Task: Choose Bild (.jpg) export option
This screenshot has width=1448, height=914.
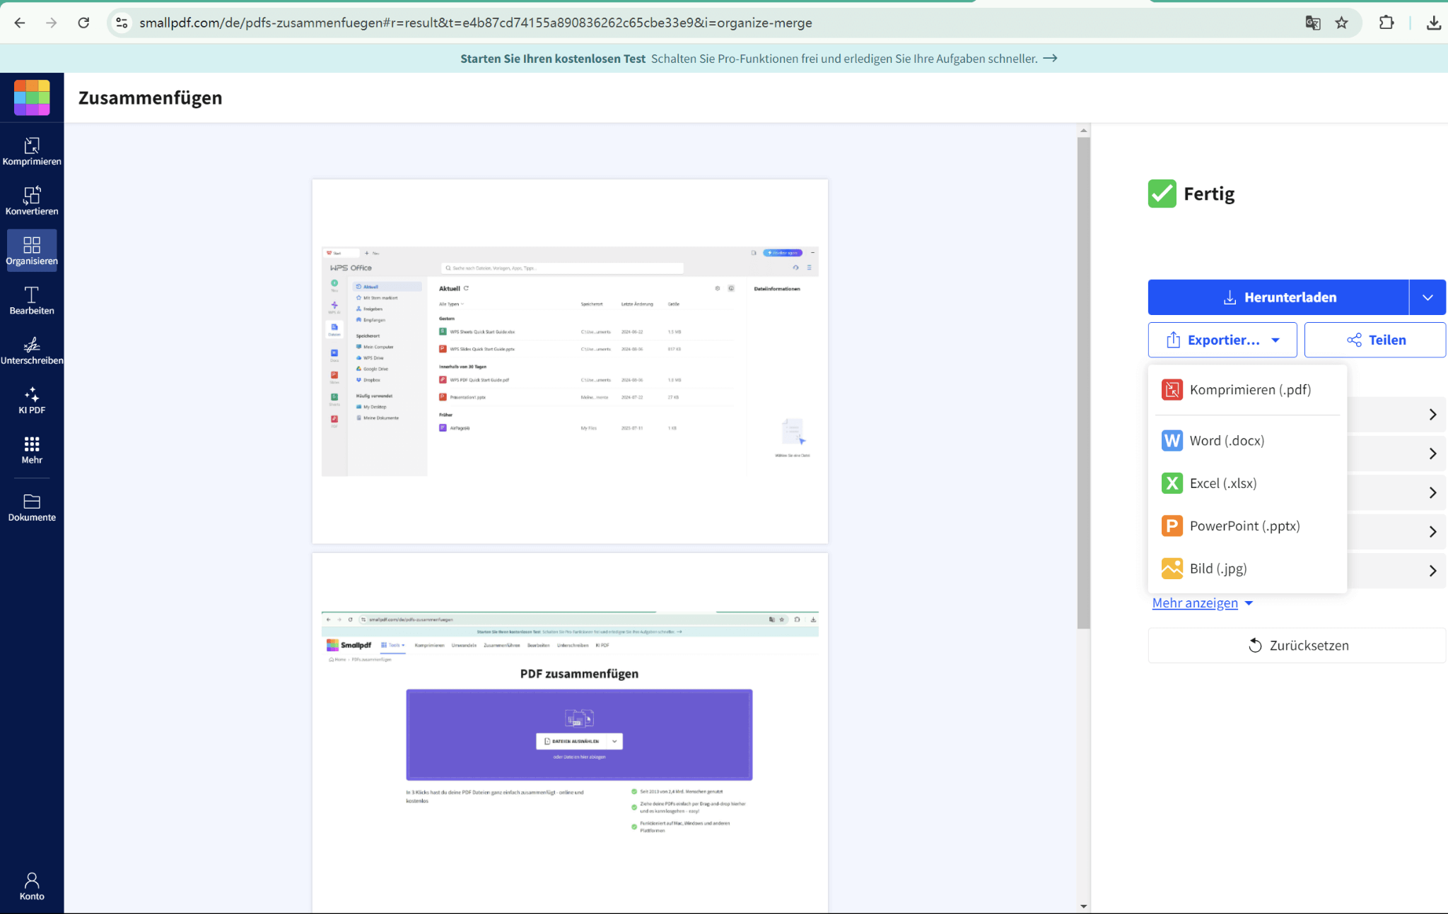Action: click(1218, 569)
